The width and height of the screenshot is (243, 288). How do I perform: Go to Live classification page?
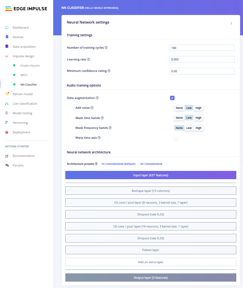coord(25,104)
